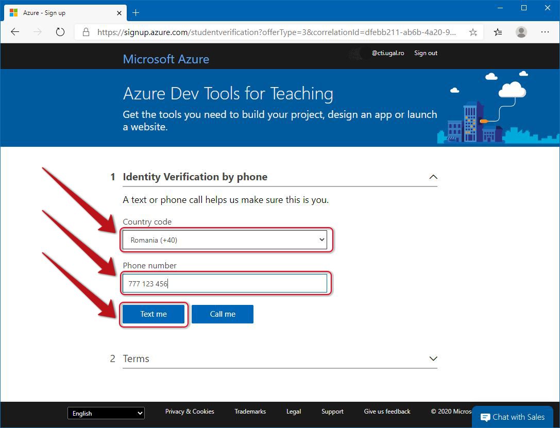560x428 pixels.
Task: Collapse the Identity Verification by phone section
Action: [x=433, y=177]
